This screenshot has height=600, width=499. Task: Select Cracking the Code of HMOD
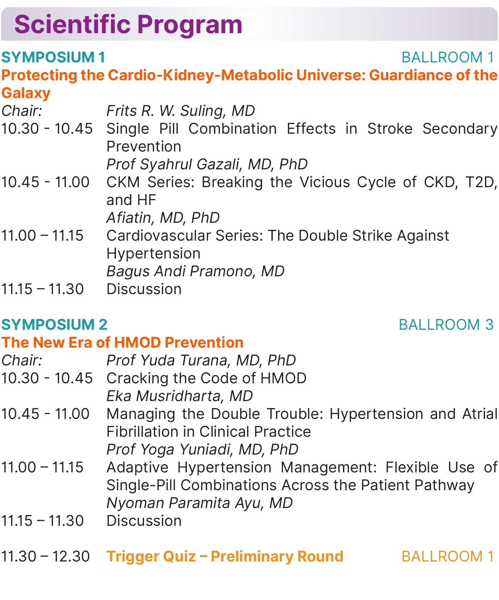[206, 378]
